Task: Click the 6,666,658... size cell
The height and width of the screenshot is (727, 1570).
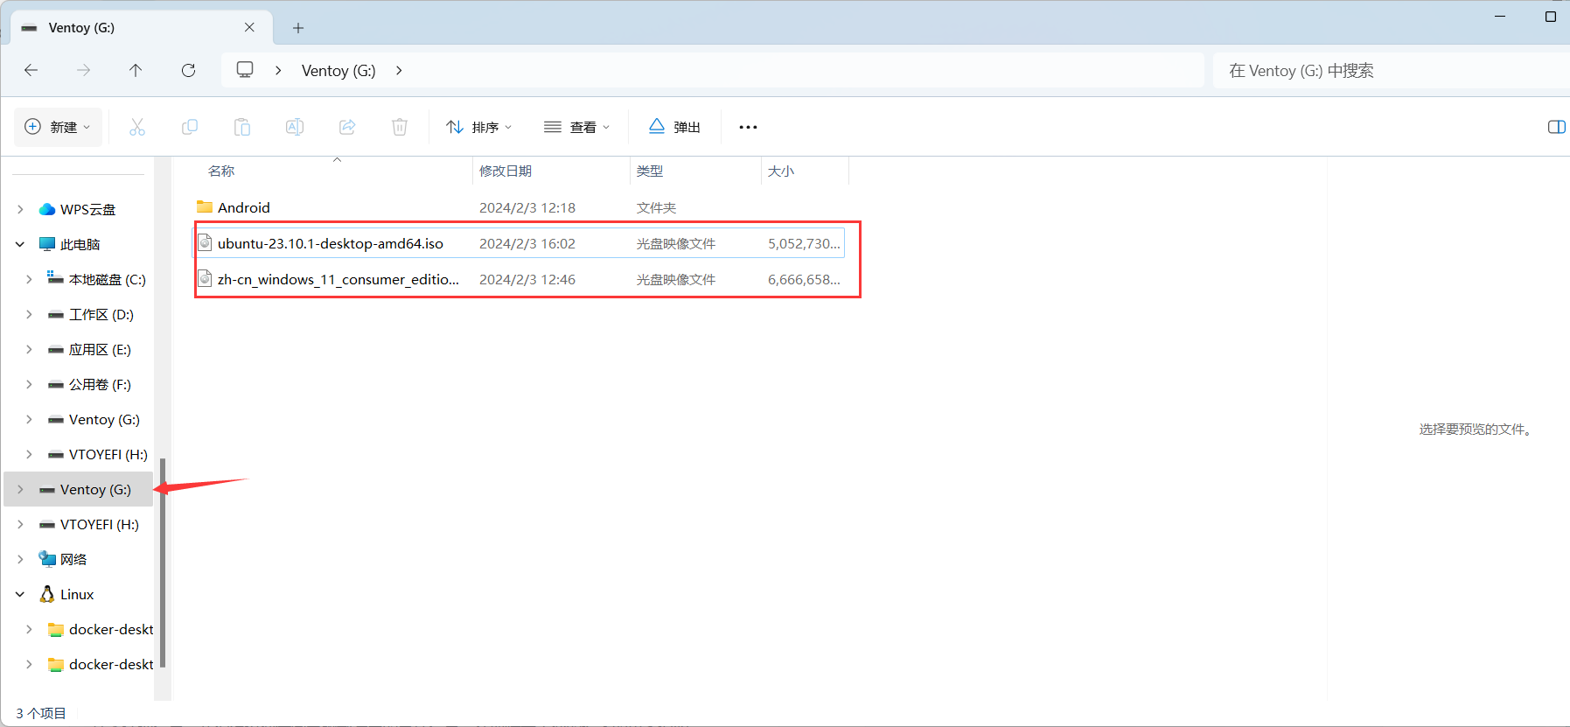Action: 804,279
